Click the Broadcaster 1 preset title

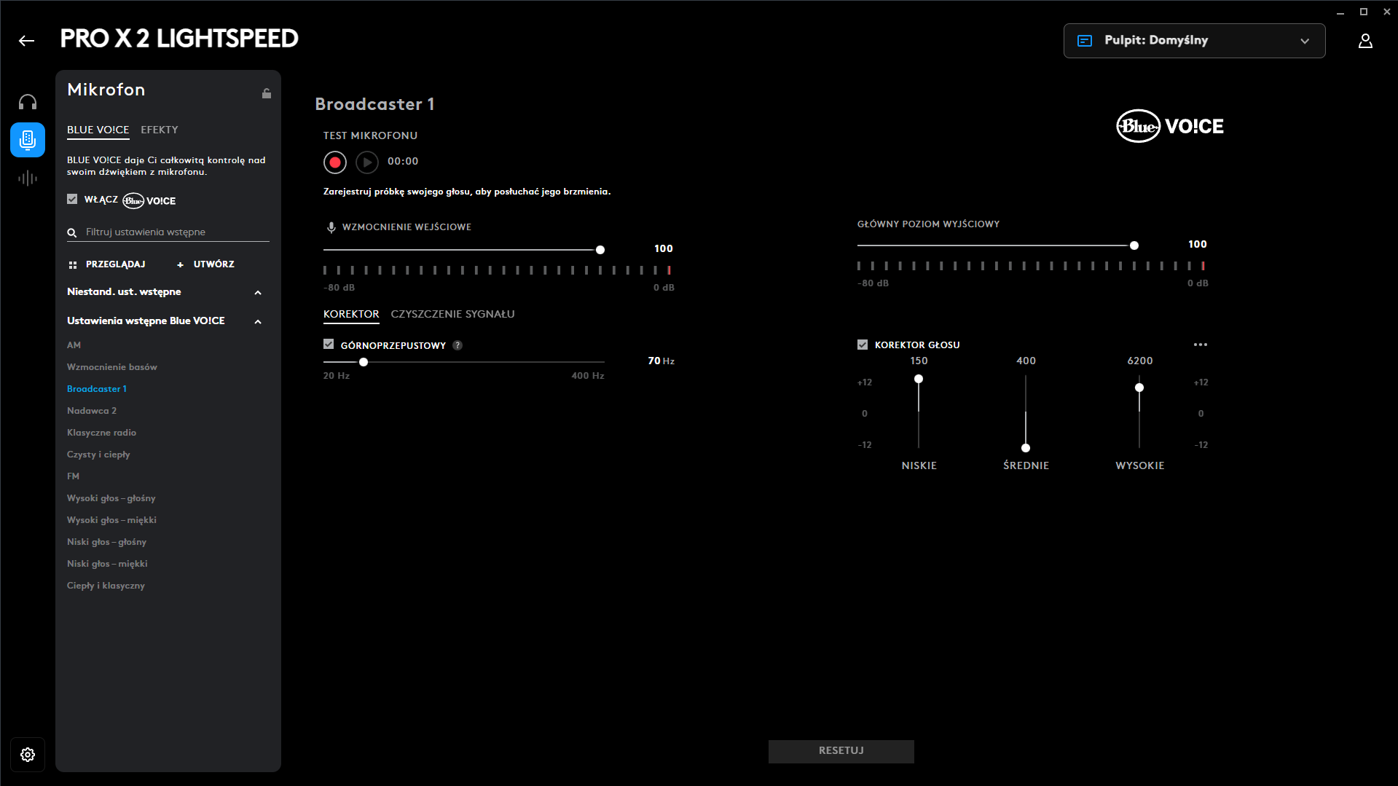(374, 104)
